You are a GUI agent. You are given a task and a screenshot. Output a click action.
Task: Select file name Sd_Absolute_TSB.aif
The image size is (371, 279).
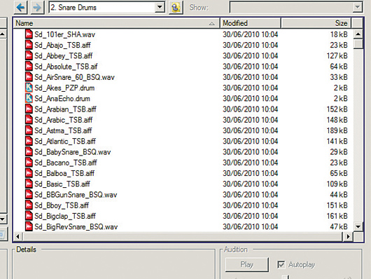pos(66,67)
